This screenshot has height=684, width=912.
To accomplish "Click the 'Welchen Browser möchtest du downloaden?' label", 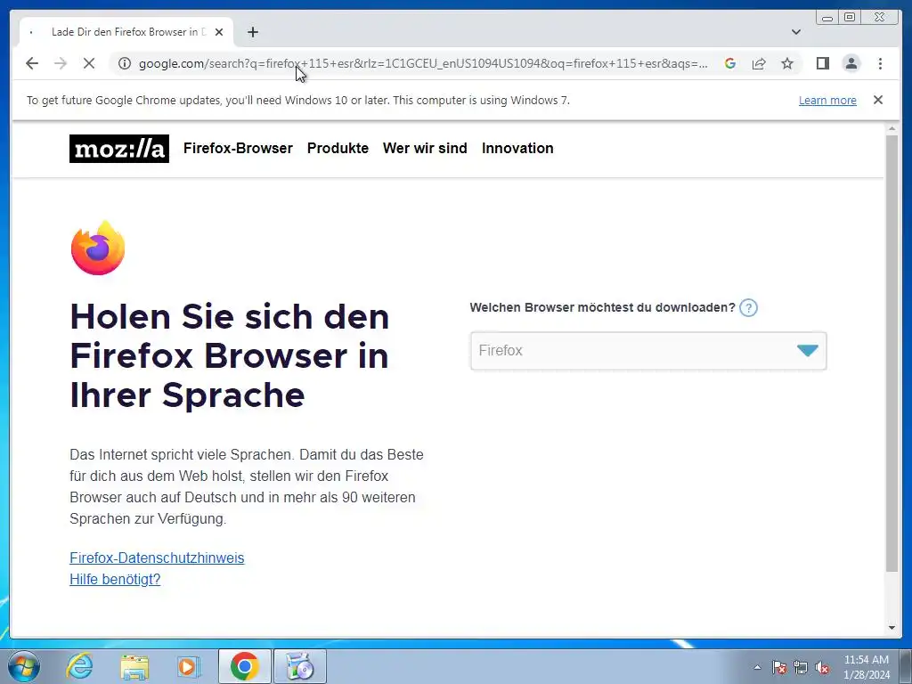I will [603, 307].
